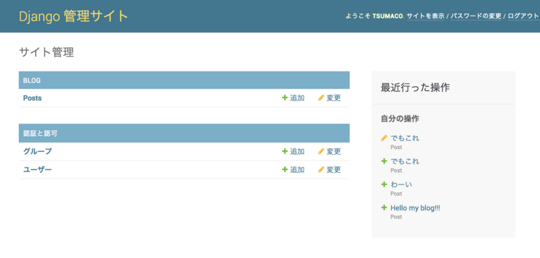Open パスワードの変更 link

[x=476, y=16]
